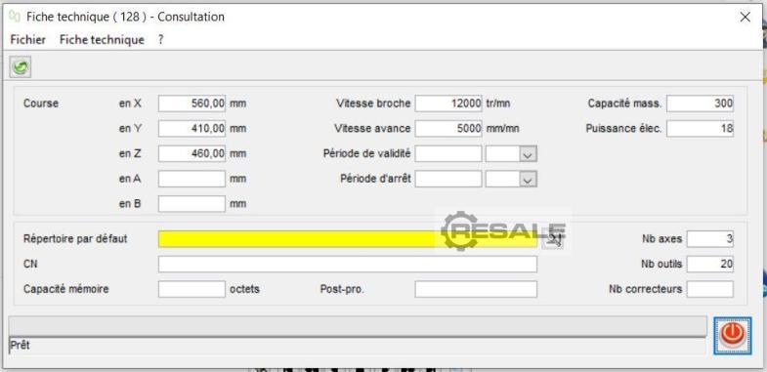Click the progress bar above status

point(358,326)
